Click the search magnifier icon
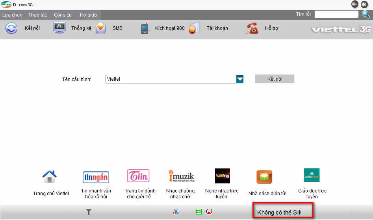373x220 pixels. pyautogui.click(x=366, y=14)
